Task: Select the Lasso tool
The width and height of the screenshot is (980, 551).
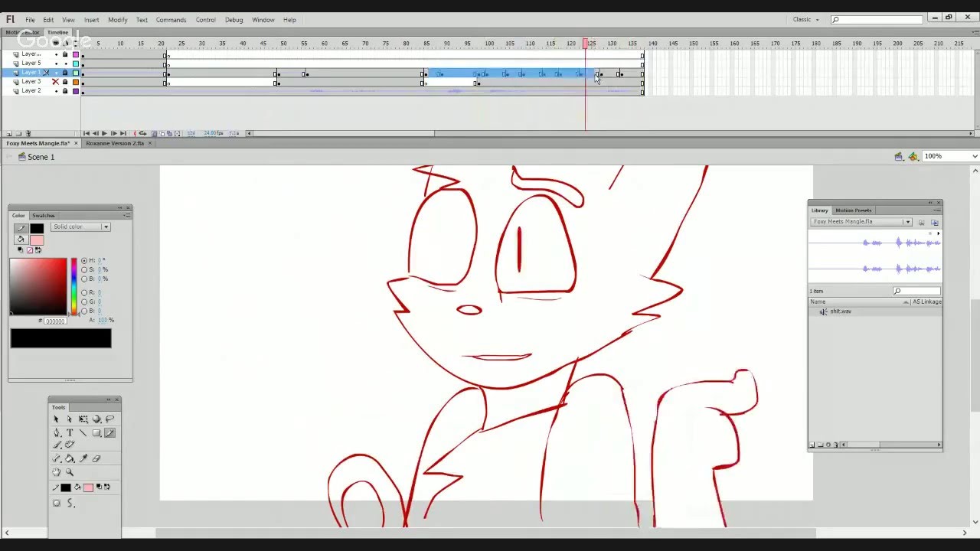Action: (x=110, y=419)
